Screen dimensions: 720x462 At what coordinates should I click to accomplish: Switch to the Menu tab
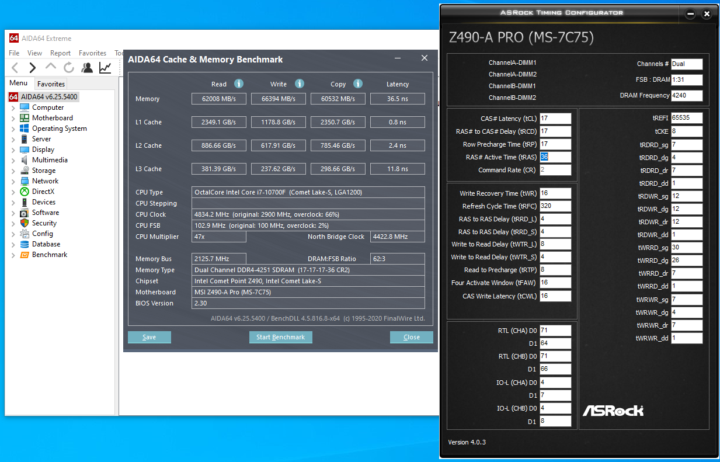point(18,83)
